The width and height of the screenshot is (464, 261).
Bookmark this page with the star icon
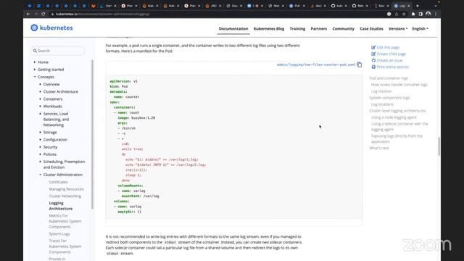[x=404, y=14]
